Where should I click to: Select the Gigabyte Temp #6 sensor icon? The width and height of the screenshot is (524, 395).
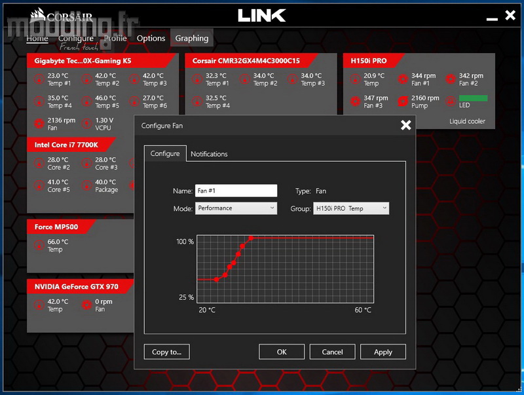click(134, 102)
